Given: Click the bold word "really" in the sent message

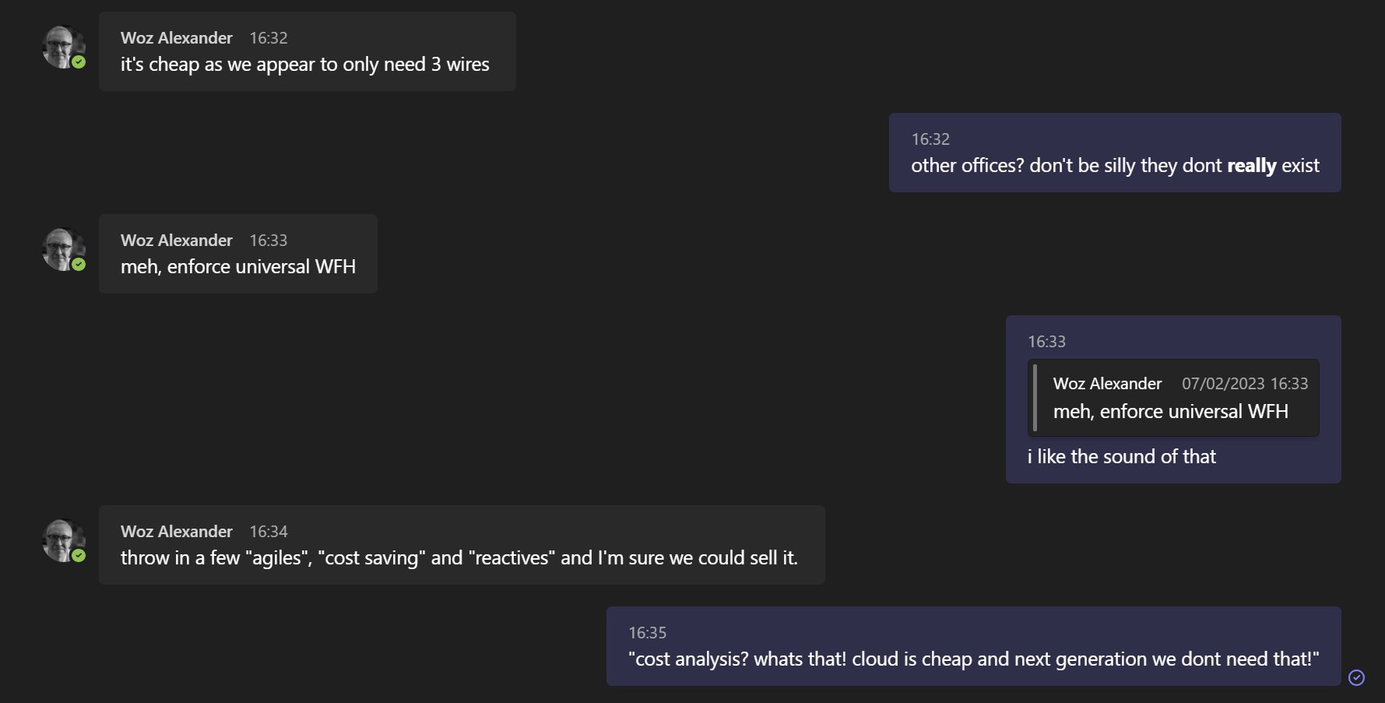Looking at the screenshot, I should (1251, 166).
